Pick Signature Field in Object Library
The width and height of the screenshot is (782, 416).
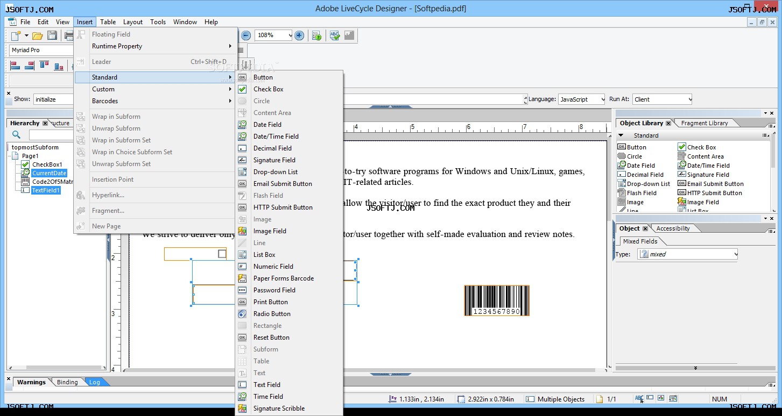(x=703, y=175)
